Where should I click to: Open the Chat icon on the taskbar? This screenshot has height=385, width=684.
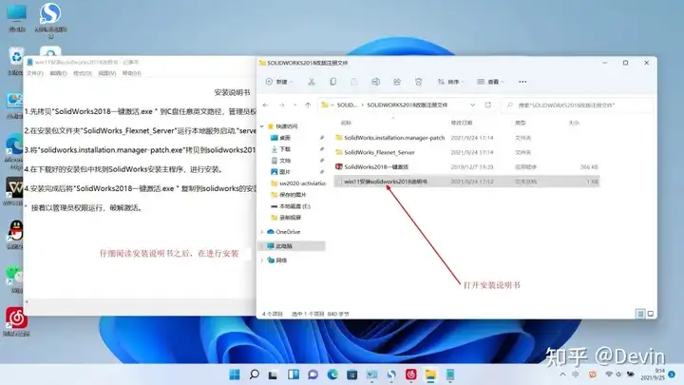point(313,375)
